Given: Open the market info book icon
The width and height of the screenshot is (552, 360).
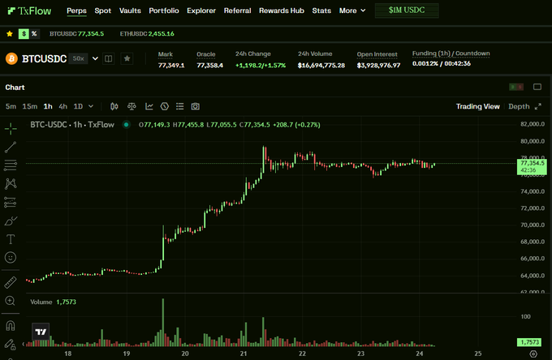Looking at the screenshot, I should point(109,58).
